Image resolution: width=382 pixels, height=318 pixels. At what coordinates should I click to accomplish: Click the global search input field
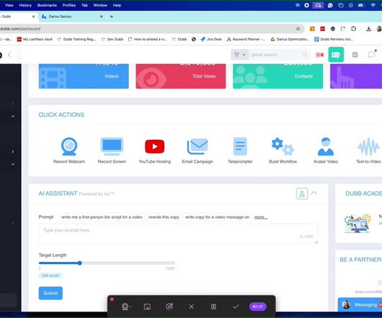tap(276, 55)
